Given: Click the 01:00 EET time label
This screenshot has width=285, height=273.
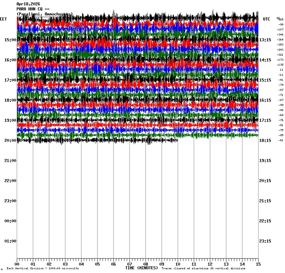Looking at the screenshot, I should click(x=10, y=241).
